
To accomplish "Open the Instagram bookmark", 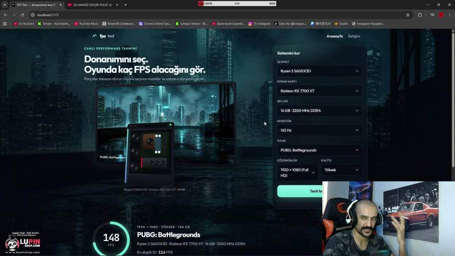I will [x=259, y=24].
